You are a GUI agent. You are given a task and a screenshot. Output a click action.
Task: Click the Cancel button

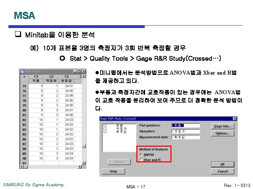click(x=222, y=171)
